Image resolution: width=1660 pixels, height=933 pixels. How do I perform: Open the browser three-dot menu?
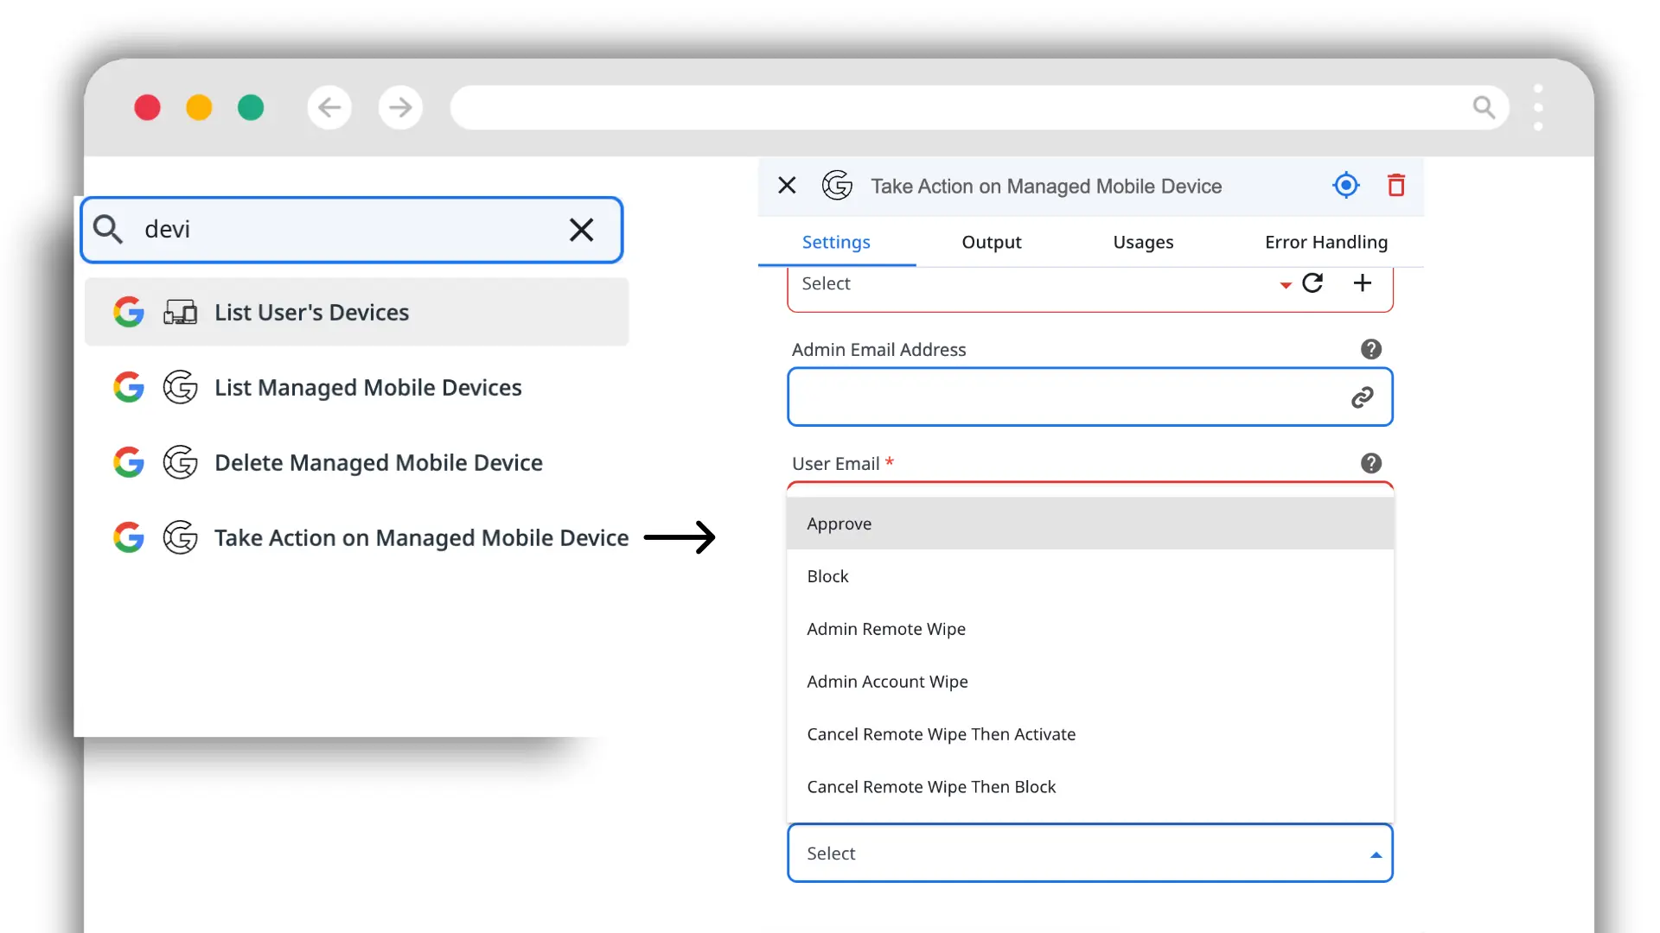pyautogui.click(x=1538, y=107)
